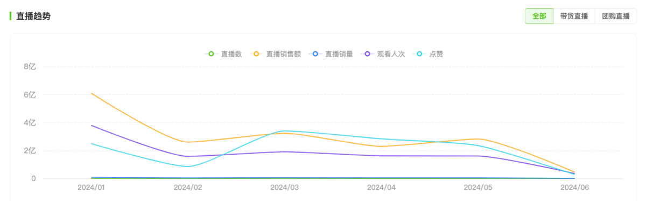This screenshot has height=201, width=646.
Task: Hide the 直播销售额 series label
Action: pos(284,54)
